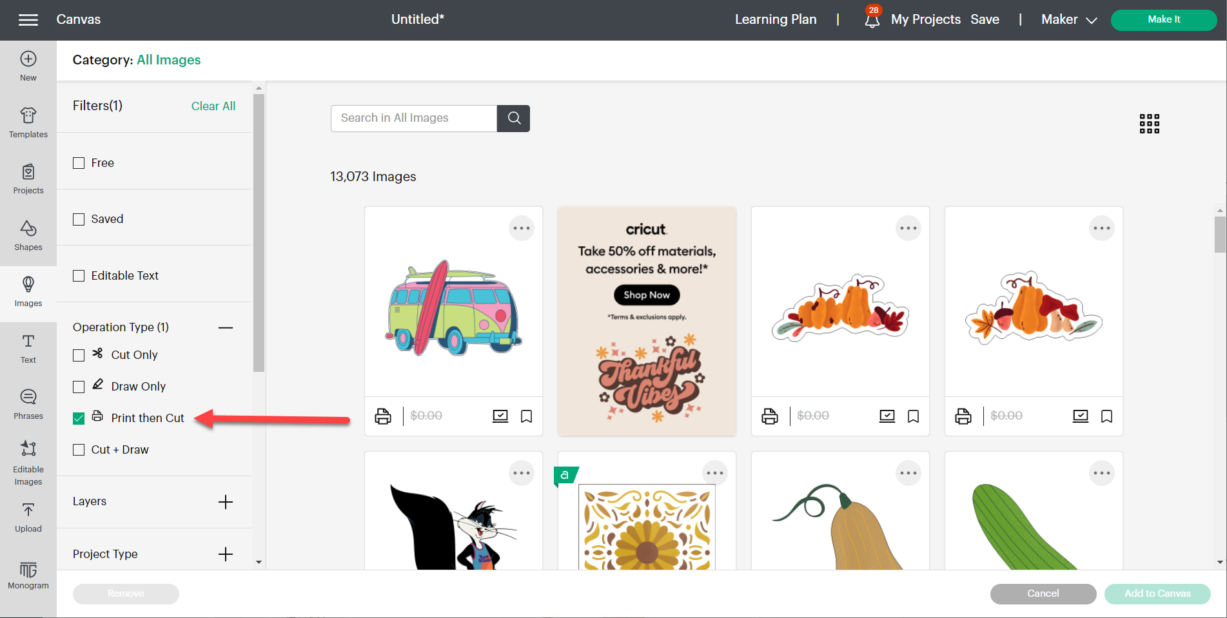Select the retro van thumbnail
1227x618 pixels.
pos(453,308)
